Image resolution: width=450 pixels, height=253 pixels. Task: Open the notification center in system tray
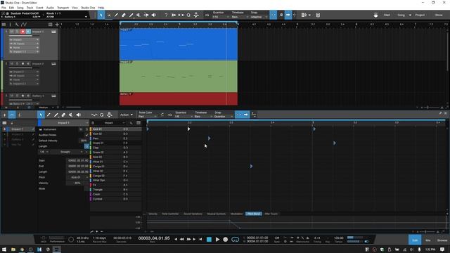pyautogui.click(x=442, y=249)
